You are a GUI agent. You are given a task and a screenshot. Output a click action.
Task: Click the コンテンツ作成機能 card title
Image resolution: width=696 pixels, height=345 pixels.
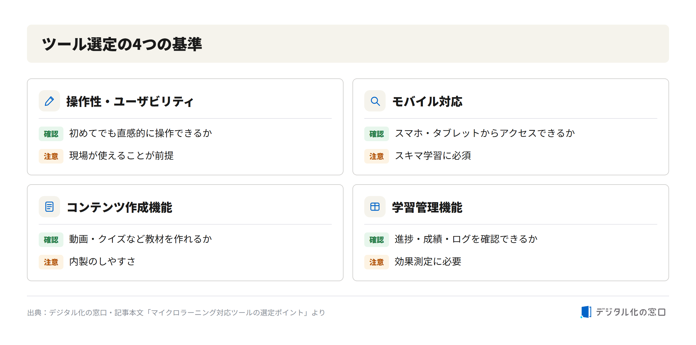click(x=120, y=207)
